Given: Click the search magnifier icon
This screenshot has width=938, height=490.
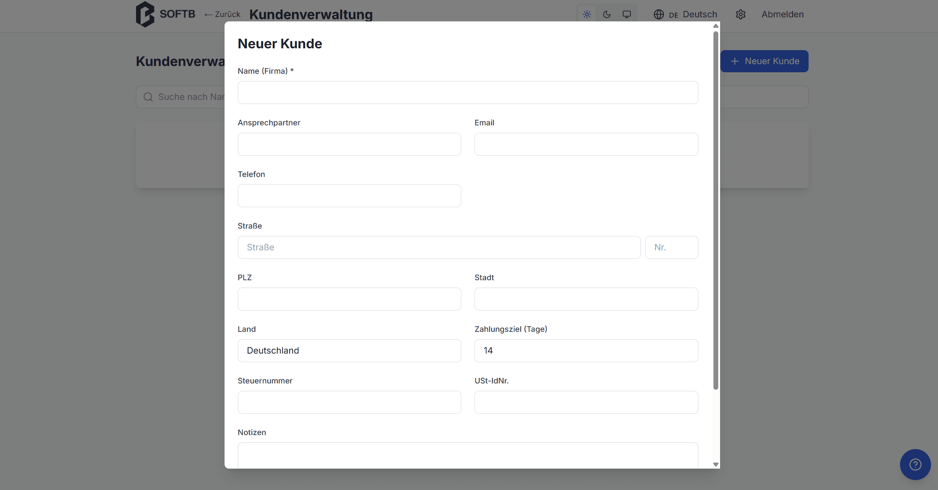Looking at the screenshot, I should pos(148,97).
